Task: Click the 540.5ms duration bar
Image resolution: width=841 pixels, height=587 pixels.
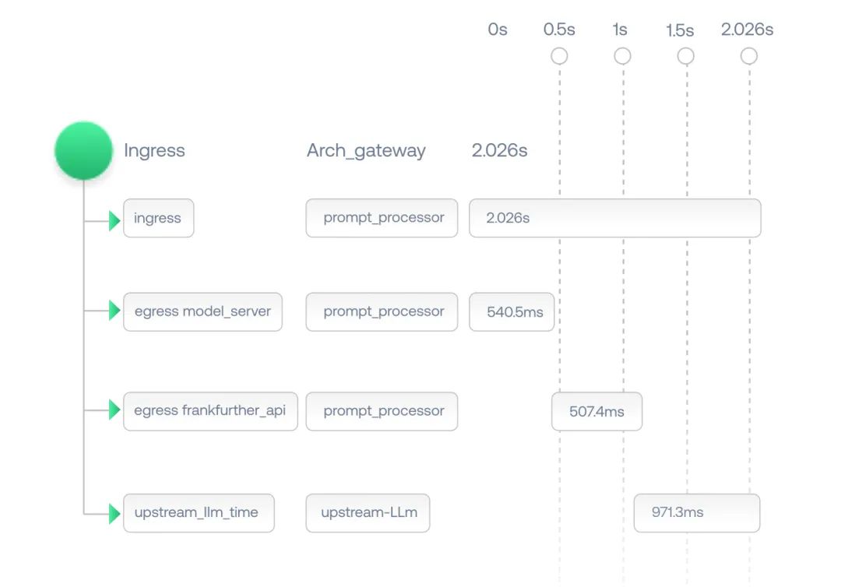Action: pos(512,312)
